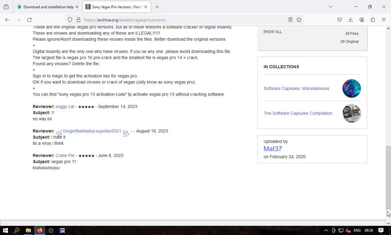Screen dimensions: 391x235
Task: Open the Firefox account menu
Action: (x=362, y=20)
